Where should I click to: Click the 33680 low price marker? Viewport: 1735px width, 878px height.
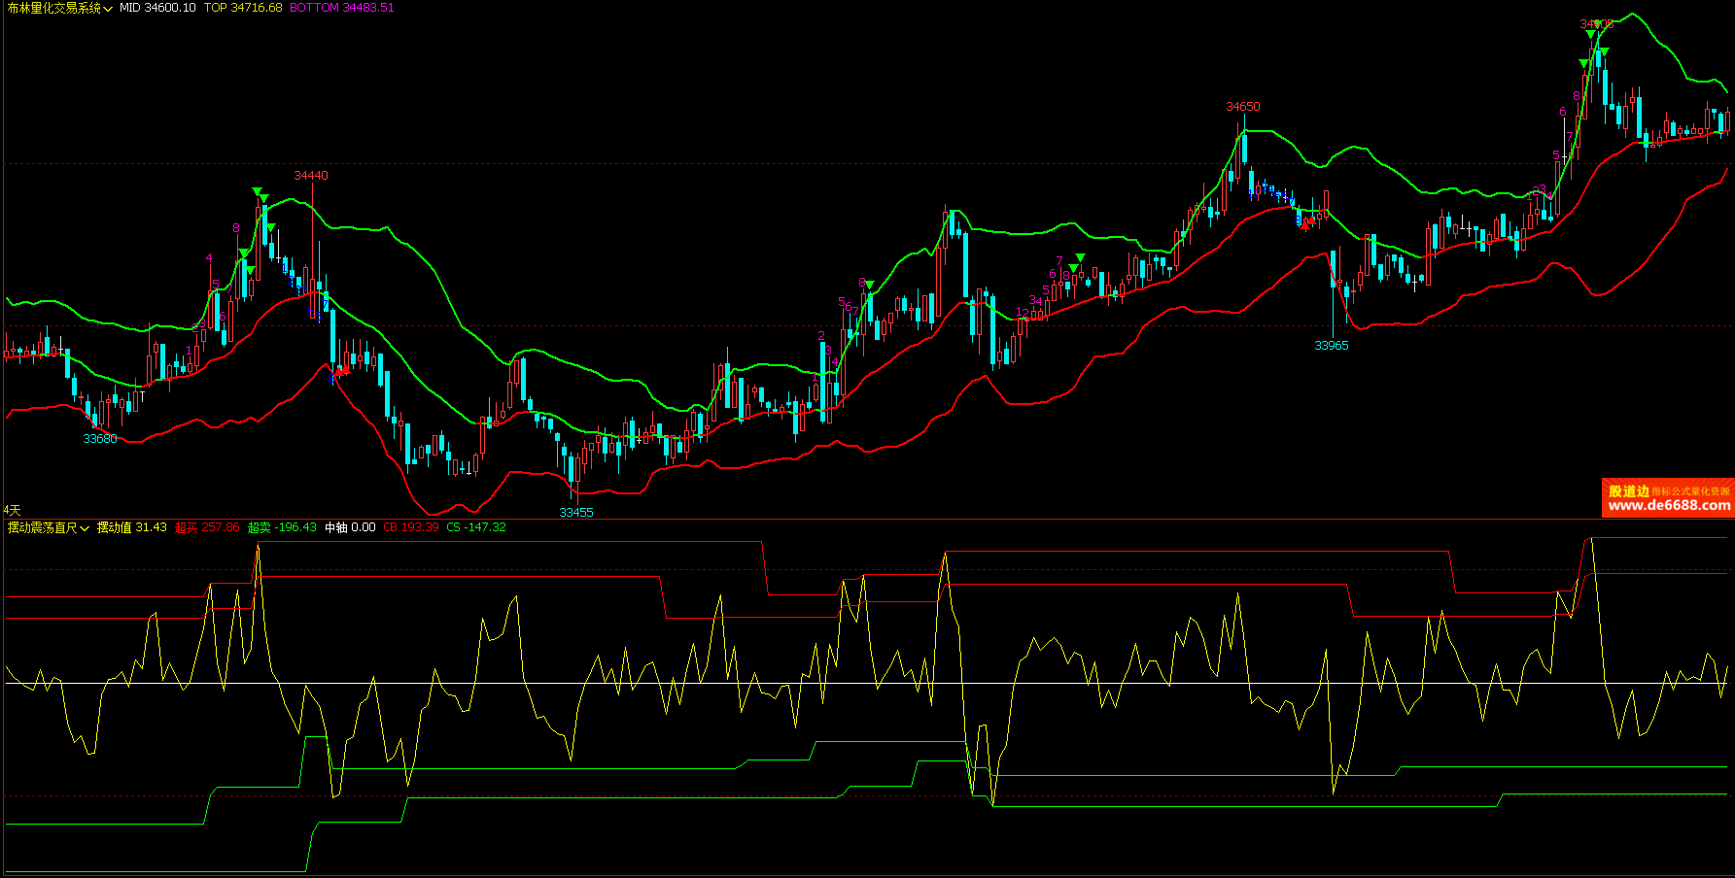point(99,439)
